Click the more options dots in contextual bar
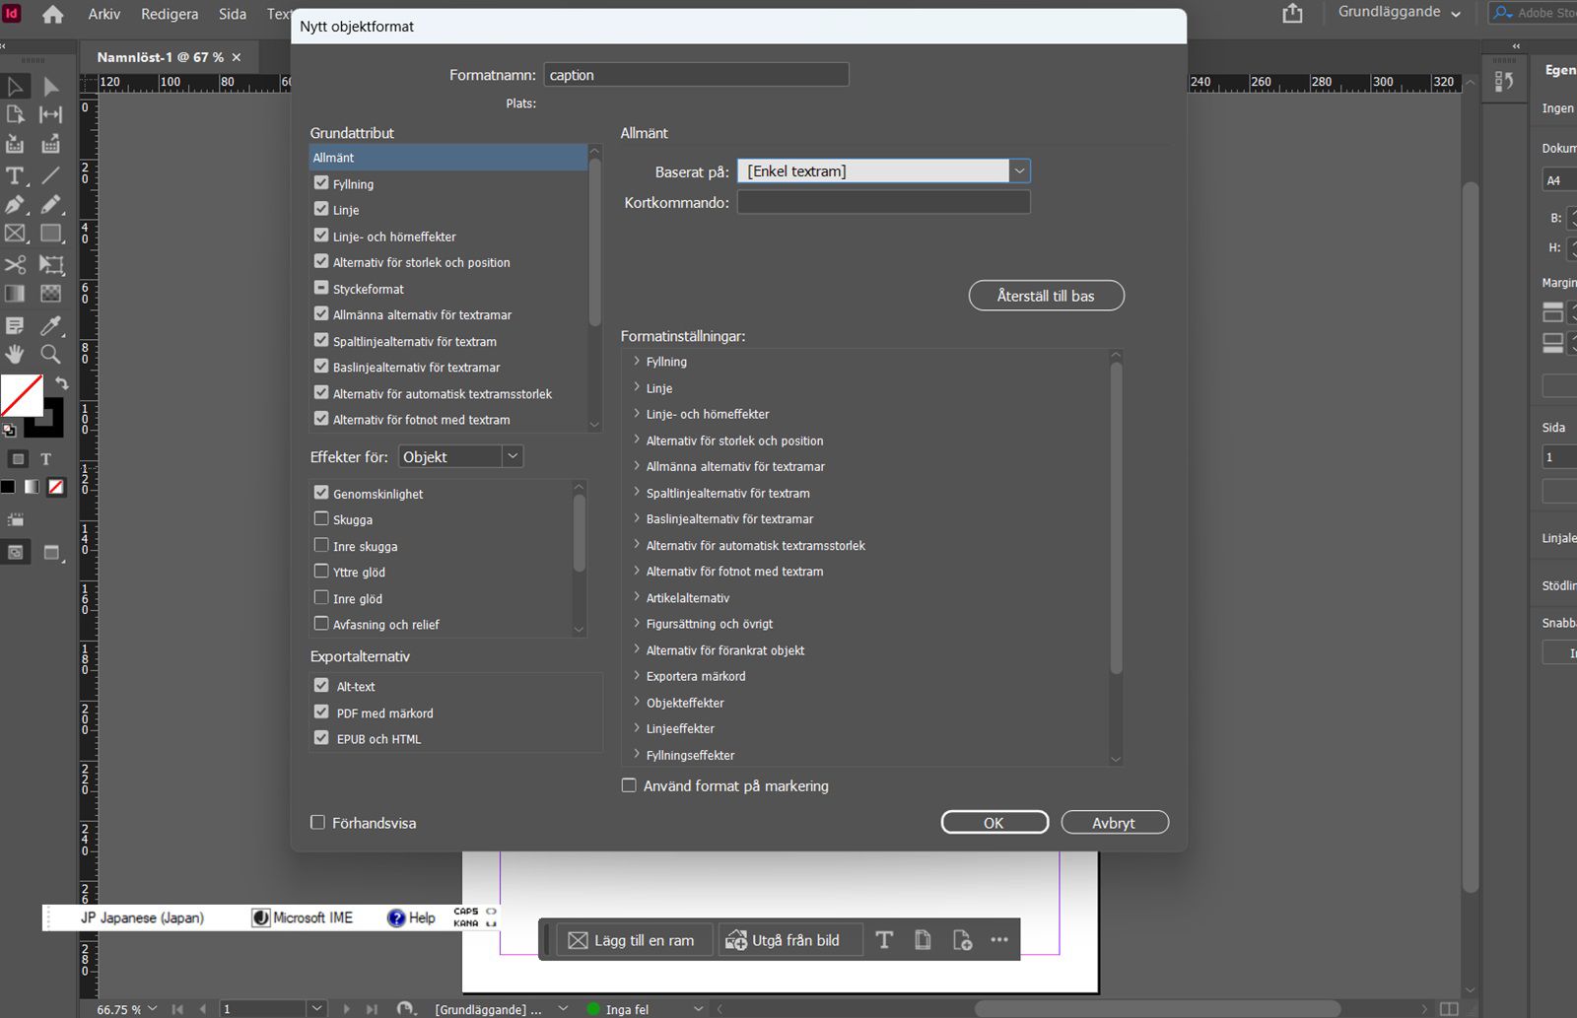The image size is (1577, 1018). click(998, 940)
